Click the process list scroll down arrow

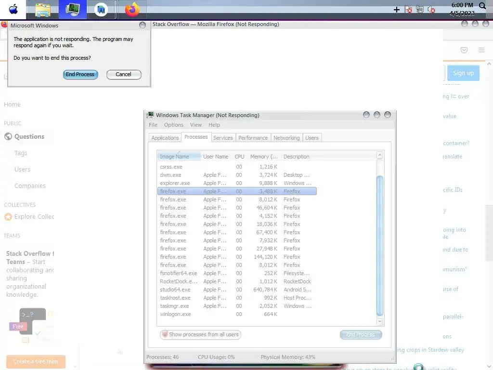(x=379, y=322)
